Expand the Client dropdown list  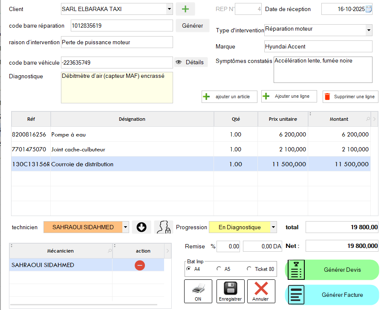(x=169, y=9)
